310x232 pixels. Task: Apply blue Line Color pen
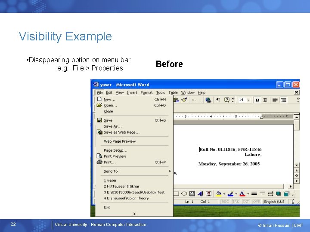(230, 194)
